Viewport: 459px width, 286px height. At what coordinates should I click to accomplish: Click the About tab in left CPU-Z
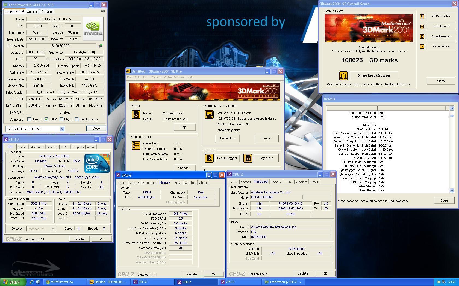coord(91,147)
